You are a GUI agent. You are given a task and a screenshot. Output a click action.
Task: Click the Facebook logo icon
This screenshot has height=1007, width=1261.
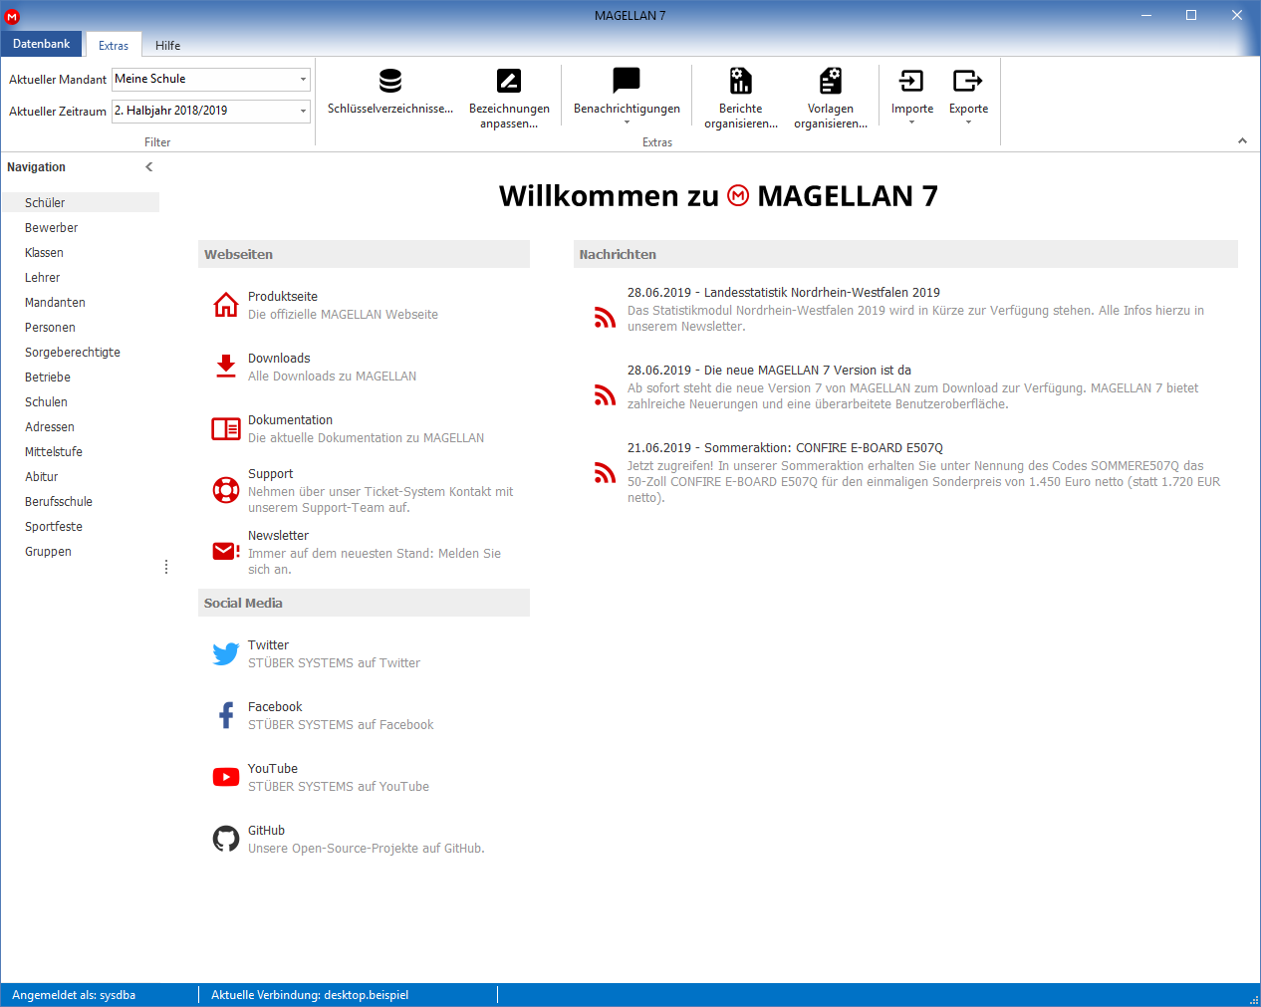coord(226,715)
